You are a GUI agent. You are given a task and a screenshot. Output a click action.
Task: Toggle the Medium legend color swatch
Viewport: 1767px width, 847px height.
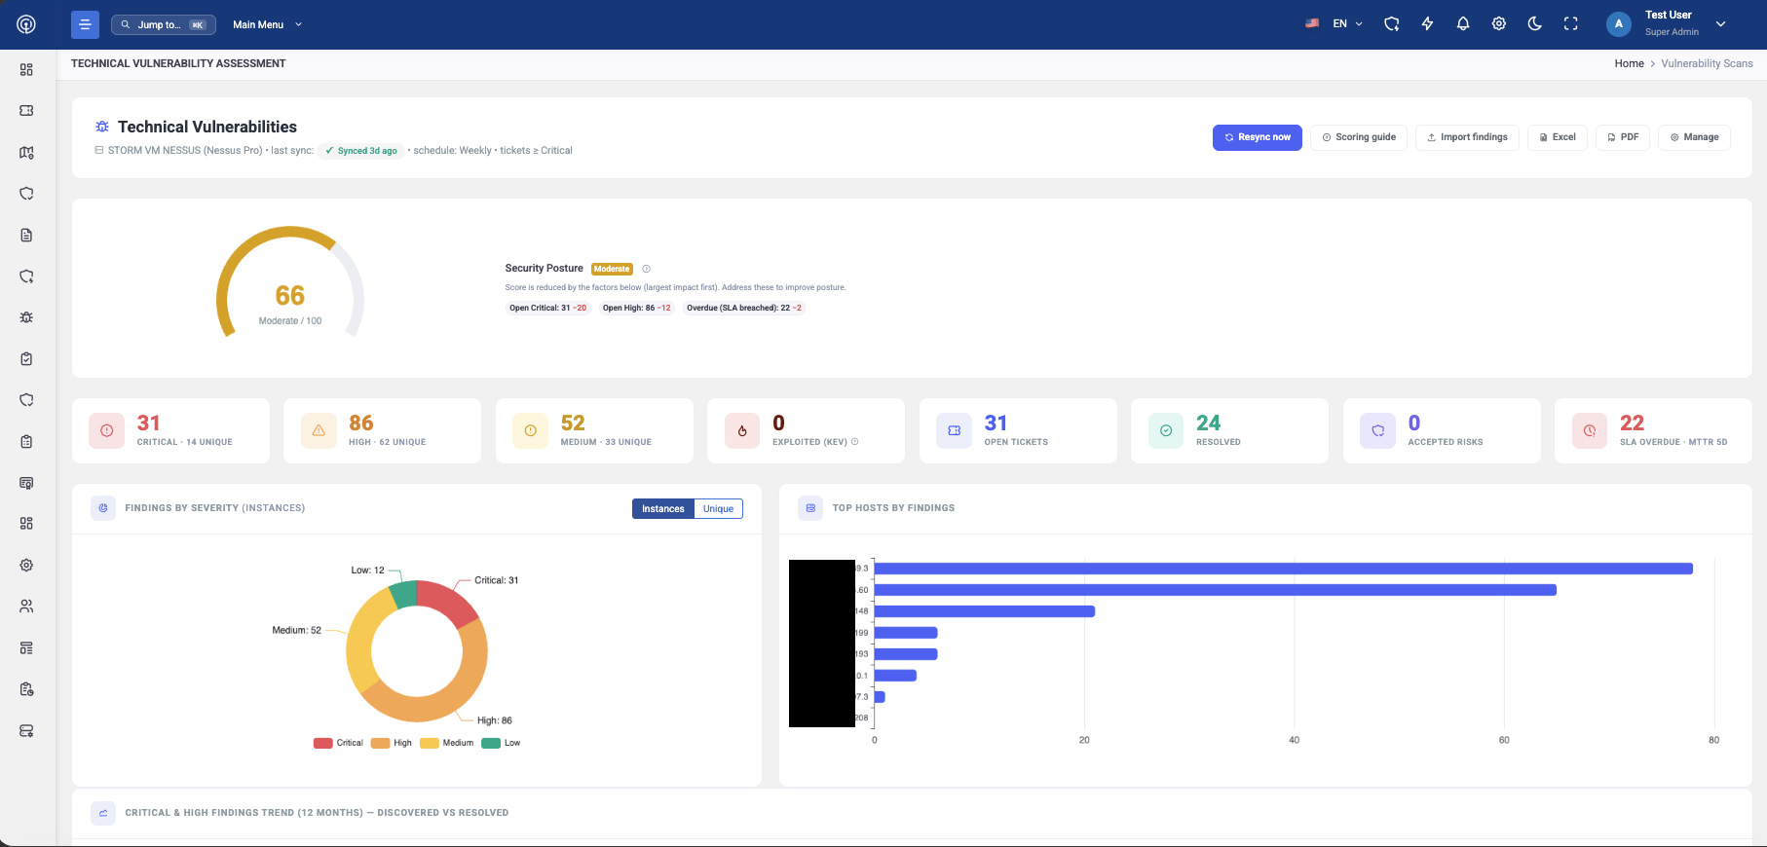(x=430, y=743)
